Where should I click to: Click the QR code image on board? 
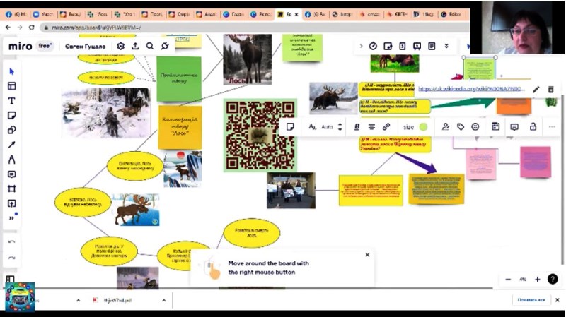click(260, 135)
